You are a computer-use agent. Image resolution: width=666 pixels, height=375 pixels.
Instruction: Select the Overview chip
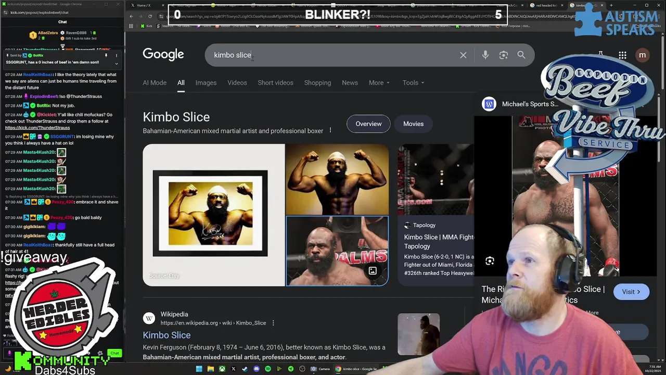tap(368, 124)
